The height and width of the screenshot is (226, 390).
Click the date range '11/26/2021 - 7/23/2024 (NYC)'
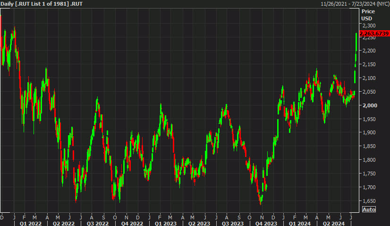click(355, 4)
